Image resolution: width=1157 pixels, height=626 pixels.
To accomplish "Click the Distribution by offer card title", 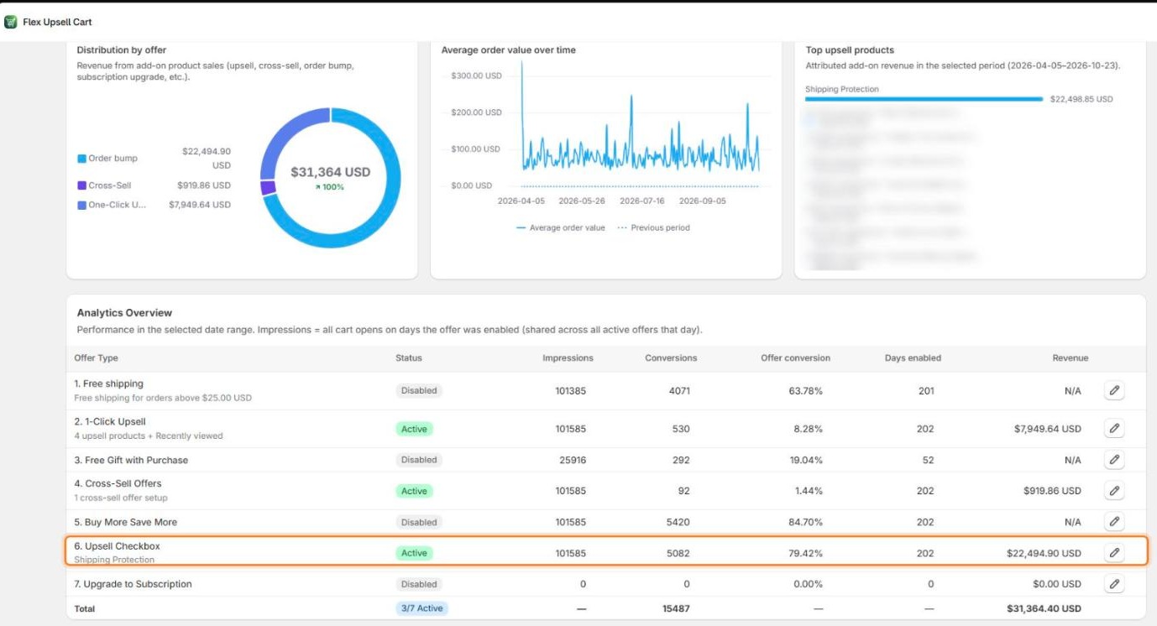I will coord(122,50).
